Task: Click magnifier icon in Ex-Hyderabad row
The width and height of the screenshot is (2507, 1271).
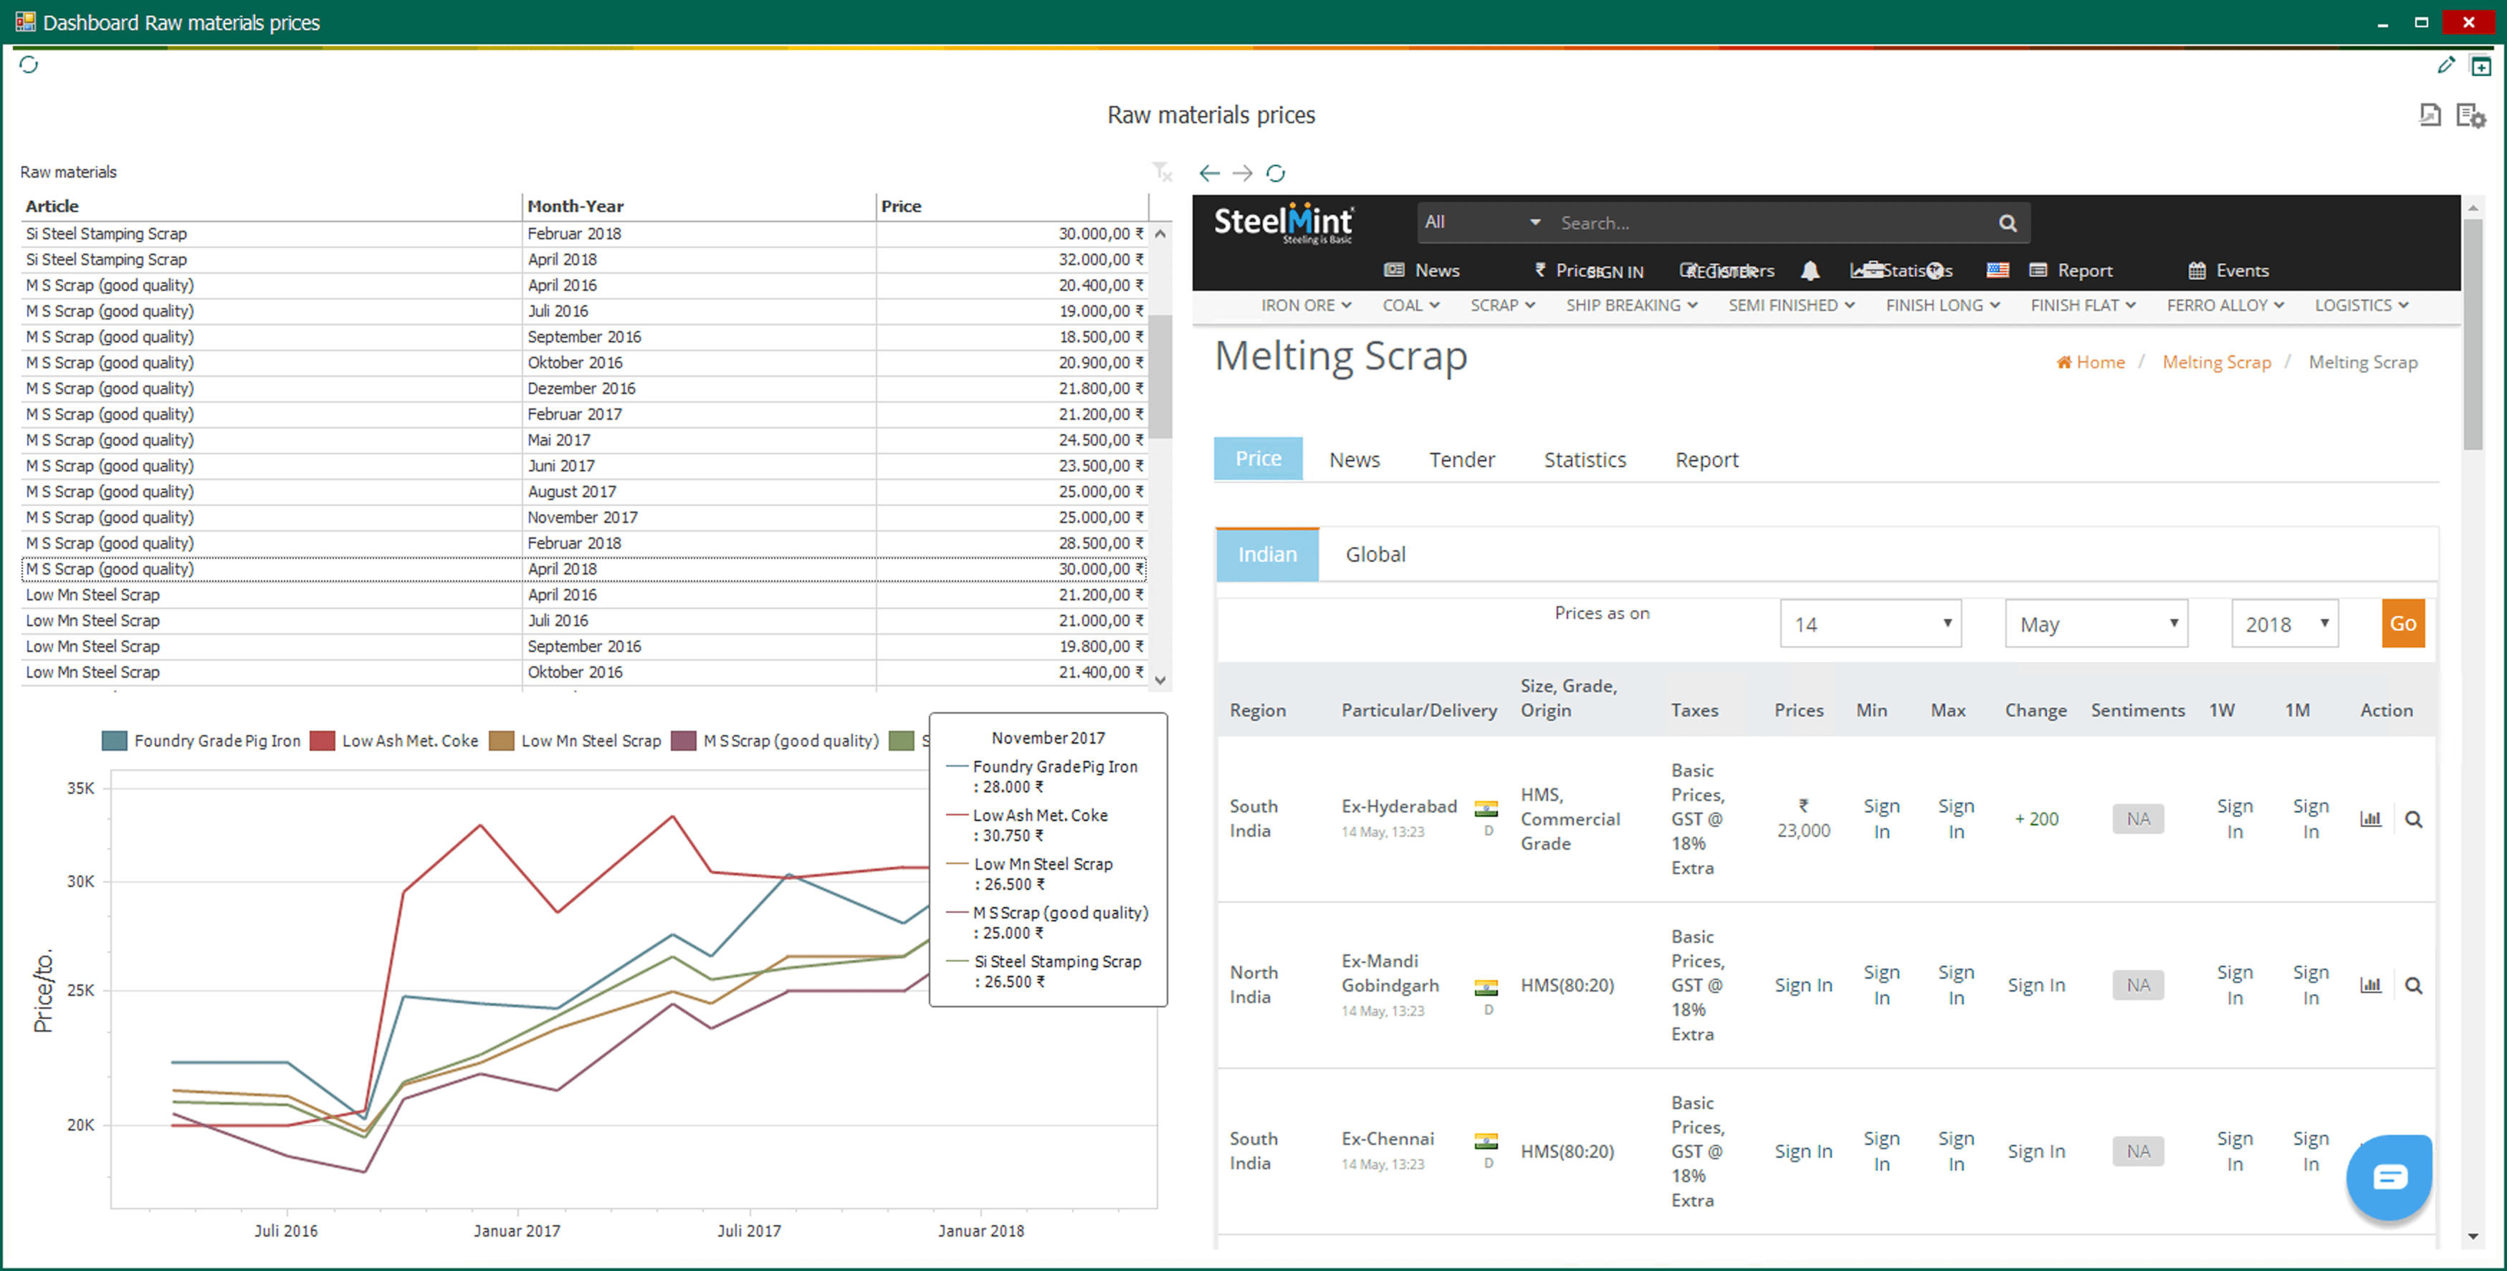Action: pyautogui.click(x=2414, y=820)
